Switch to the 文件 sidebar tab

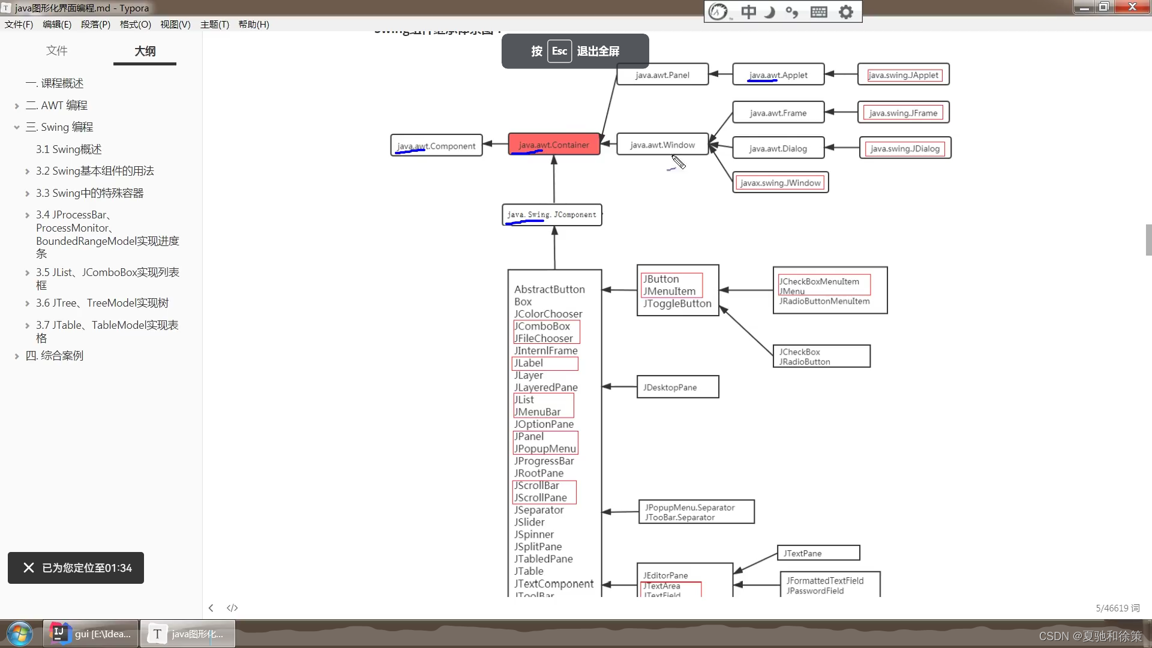point(56,51)
